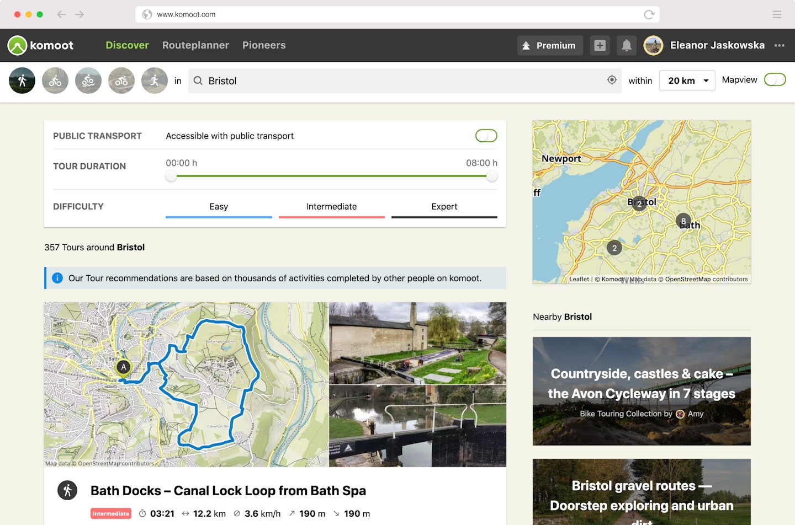Image resolution: width=795 pixels, height=525 pixels.
Task: Open the 20 km radius dropdown
Action: [x=687, y=81]
